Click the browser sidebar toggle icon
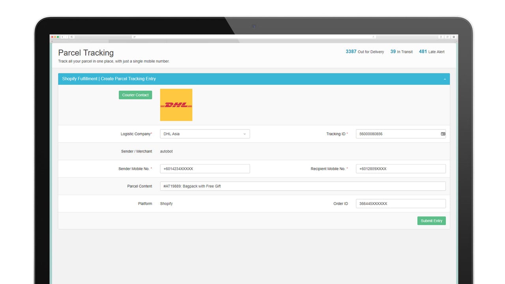 click(72, 37)
